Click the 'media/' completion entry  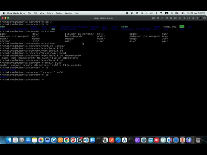click(70, 39)
